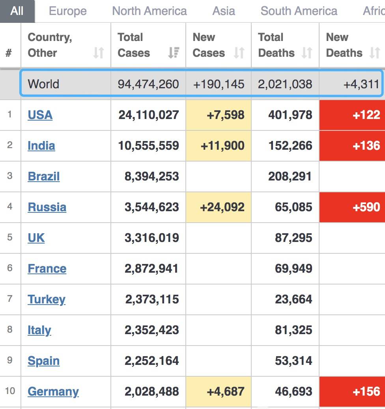Click the Total Deaths sort icon
The width and height of the screenshot is (385, 409).
coord(307,53)
